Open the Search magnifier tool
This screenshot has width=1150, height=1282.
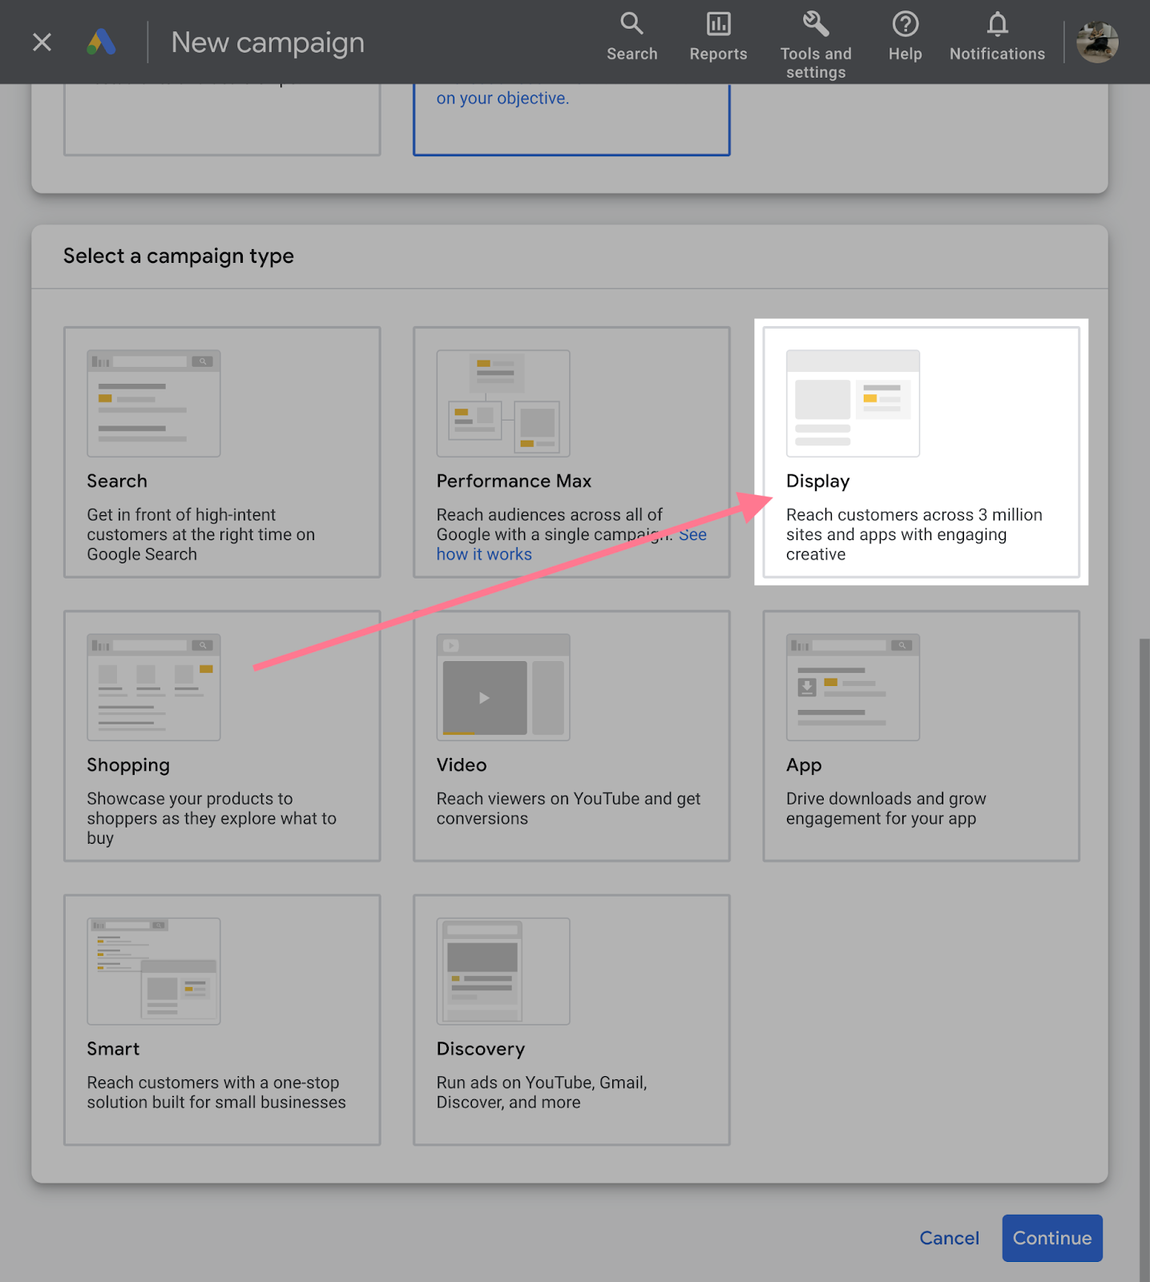click(x=631, y=37)
